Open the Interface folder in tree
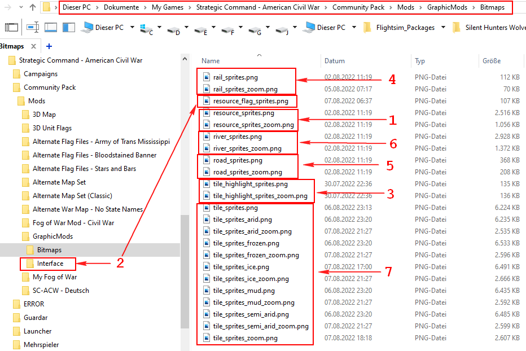The height and width of the screenshot is (351, 526). pyautogui.click(x=50, y=264)
